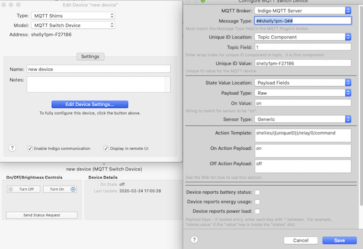Click the Topic Field input
The width and height of the screenshot is (363, 249).
tap(303, 47)
